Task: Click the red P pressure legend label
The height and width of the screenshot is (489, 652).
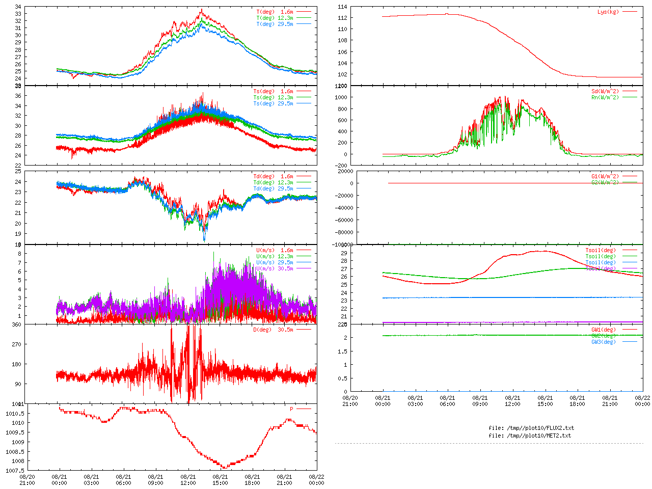Action: click(x=292, y=409)
